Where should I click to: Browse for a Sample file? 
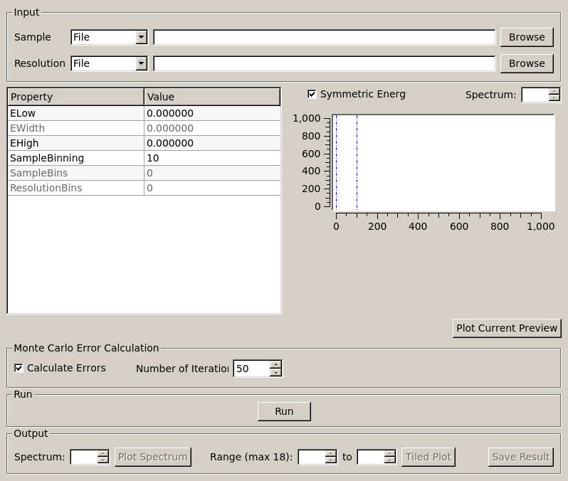526,37
